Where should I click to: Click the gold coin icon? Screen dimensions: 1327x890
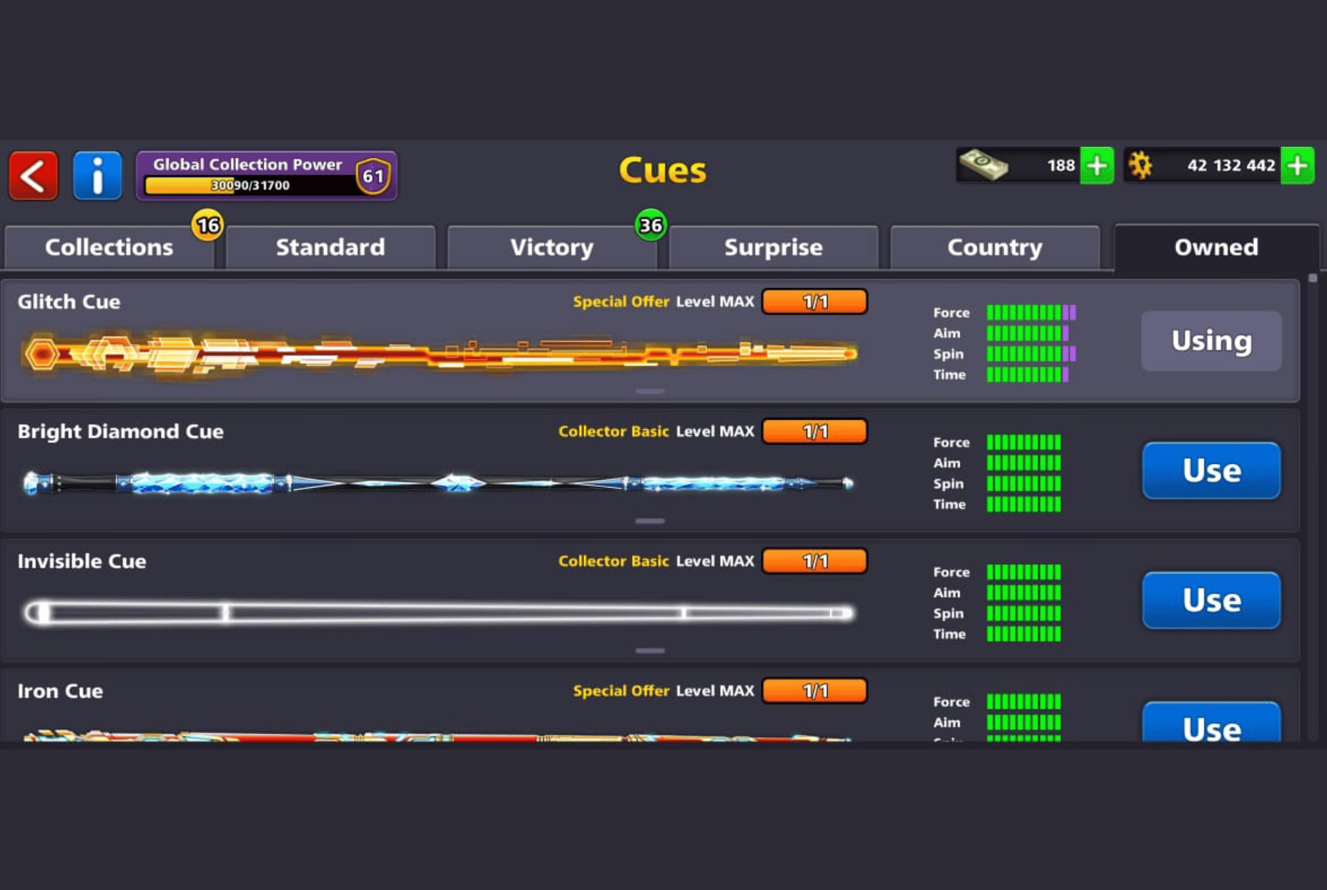point(1140,166)
